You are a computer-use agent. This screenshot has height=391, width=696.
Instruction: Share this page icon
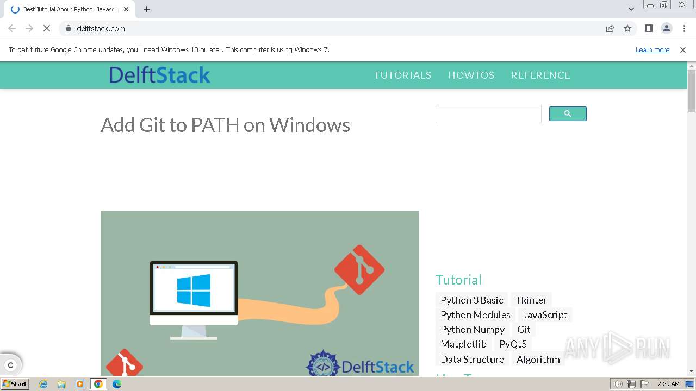(610, 29)
